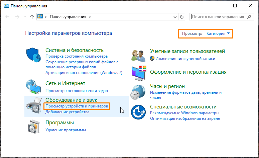Expand chevron after Панель управления breadcrumb
This screenshot has height=158, width=259.
pos(90,17)
